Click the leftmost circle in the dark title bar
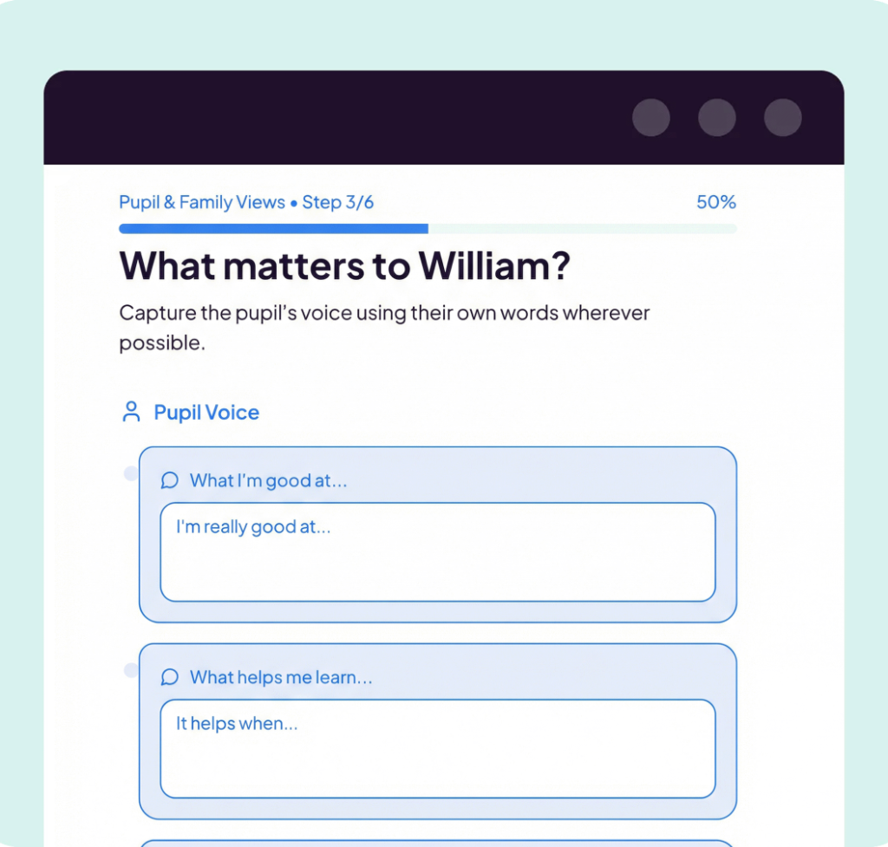The height and width of the screenshot is (847, 888). click(650, 118)
